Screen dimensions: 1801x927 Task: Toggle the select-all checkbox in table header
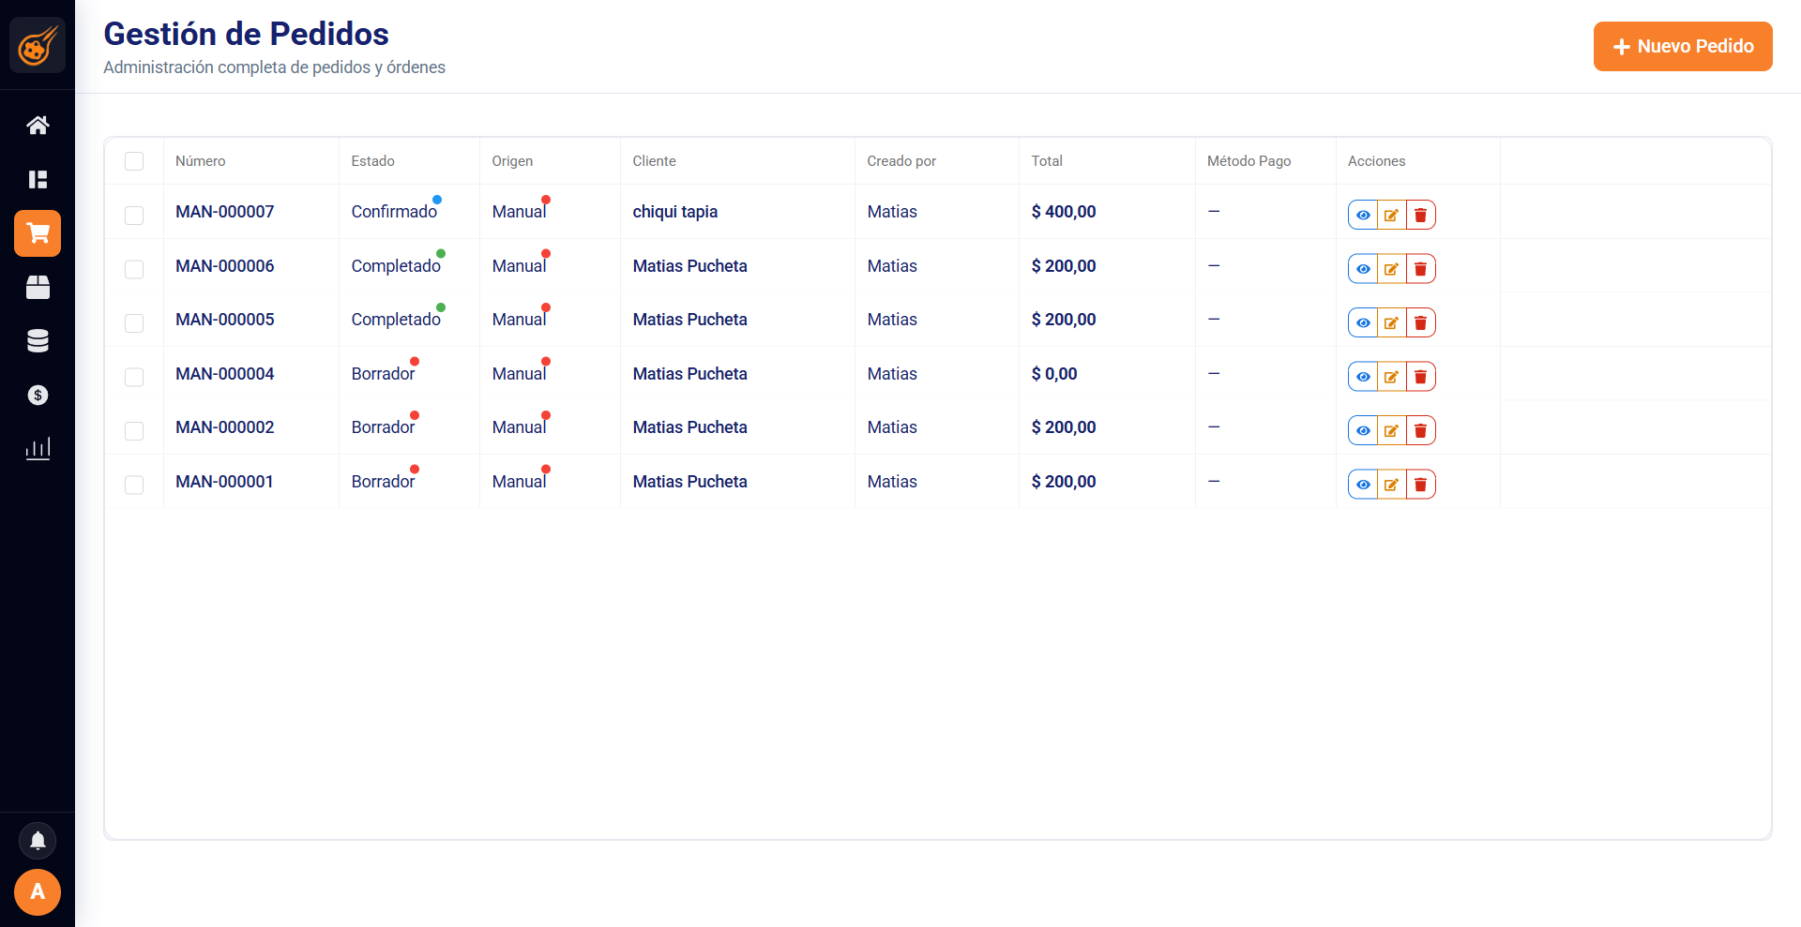[134, 161]
